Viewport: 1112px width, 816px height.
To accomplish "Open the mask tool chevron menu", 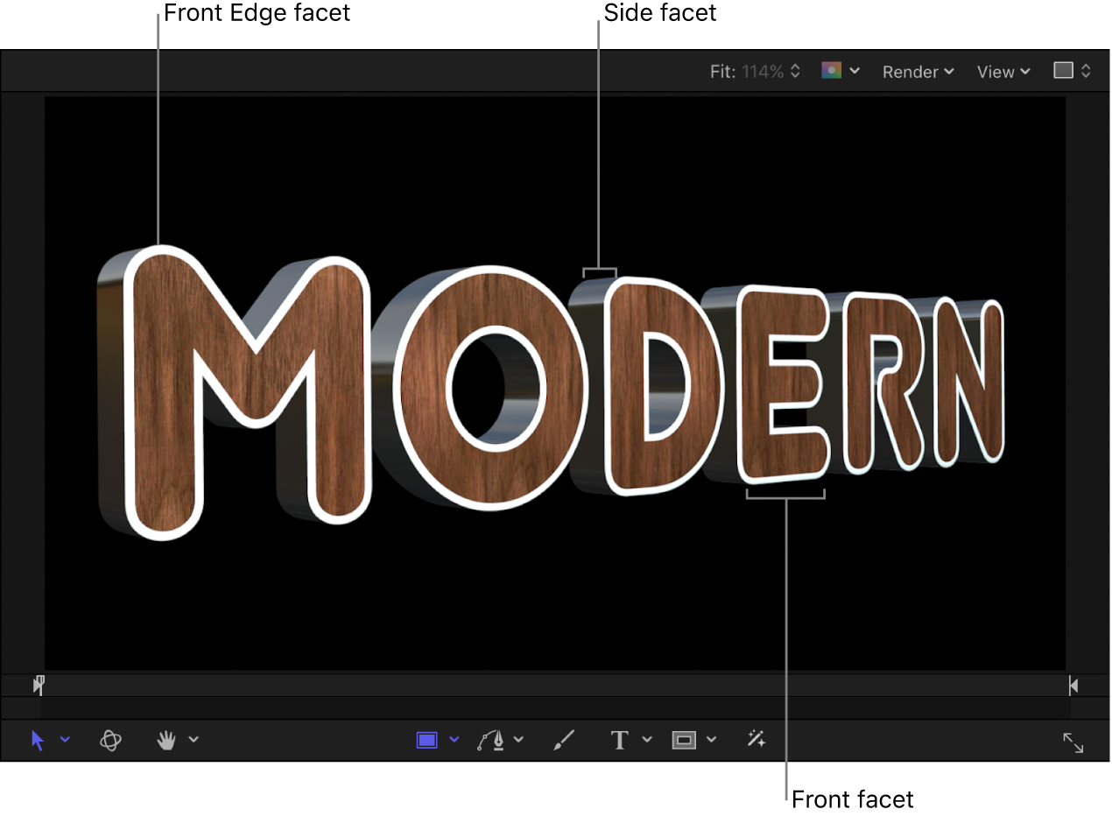I will (711, 740).
